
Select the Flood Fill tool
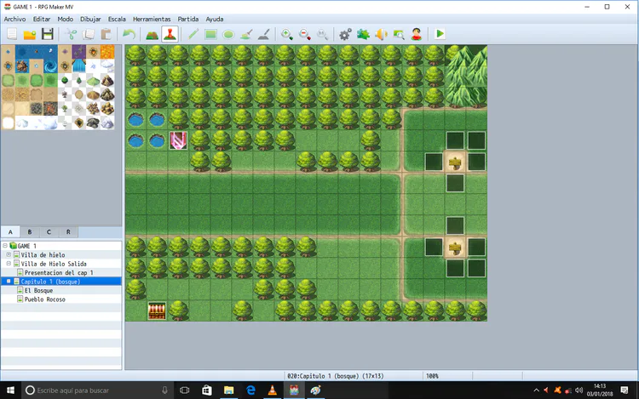pyautogui.click(x=246, y=34)
